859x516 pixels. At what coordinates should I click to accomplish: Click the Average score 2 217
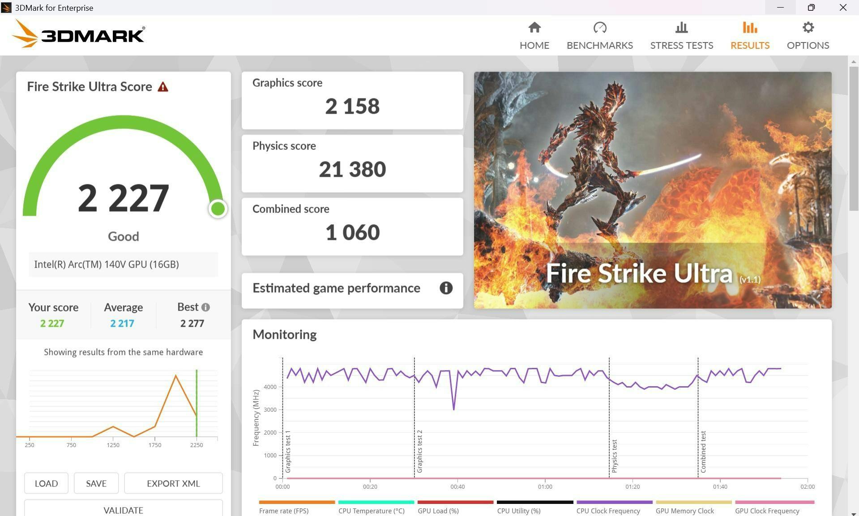point(122,323)
